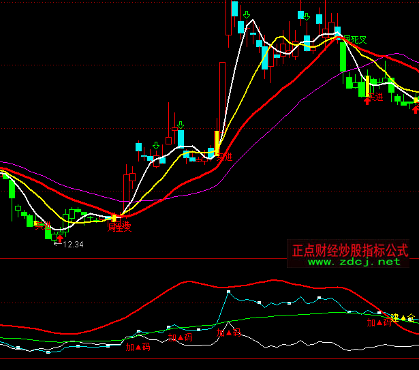Click the red up arrow above 12.34
Screen dimensions: 419x370
pyautogui.click(x=60, y=238)
